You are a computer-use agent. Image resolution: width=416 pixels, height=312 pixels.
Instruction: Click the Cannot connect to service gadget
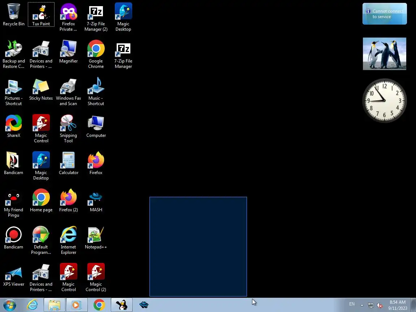click(385, 14)
